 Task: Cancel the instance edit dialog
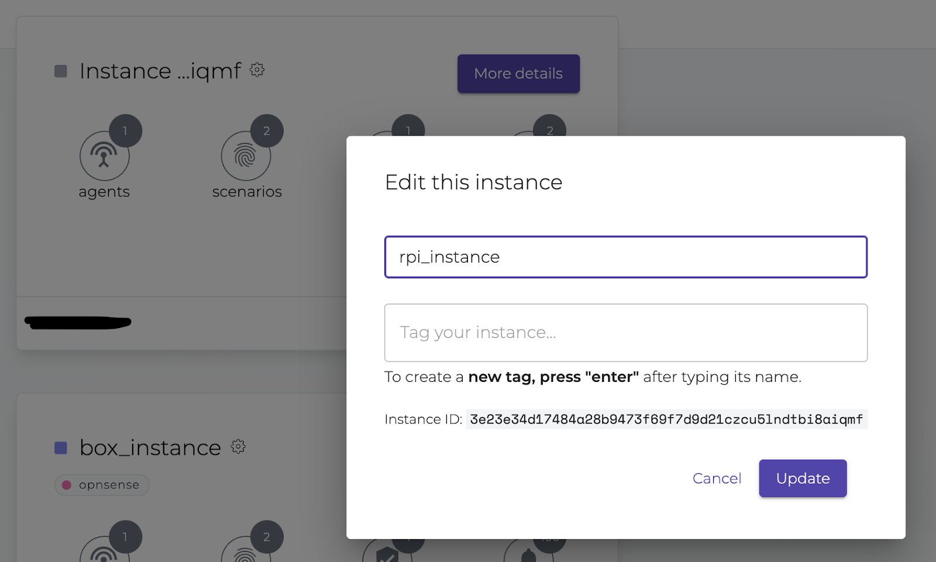pos(717,478)
